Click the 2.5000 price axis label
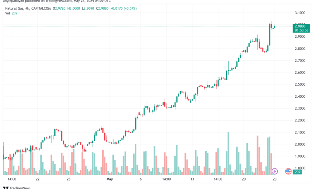314x189 pixels. tap(300, 84)
